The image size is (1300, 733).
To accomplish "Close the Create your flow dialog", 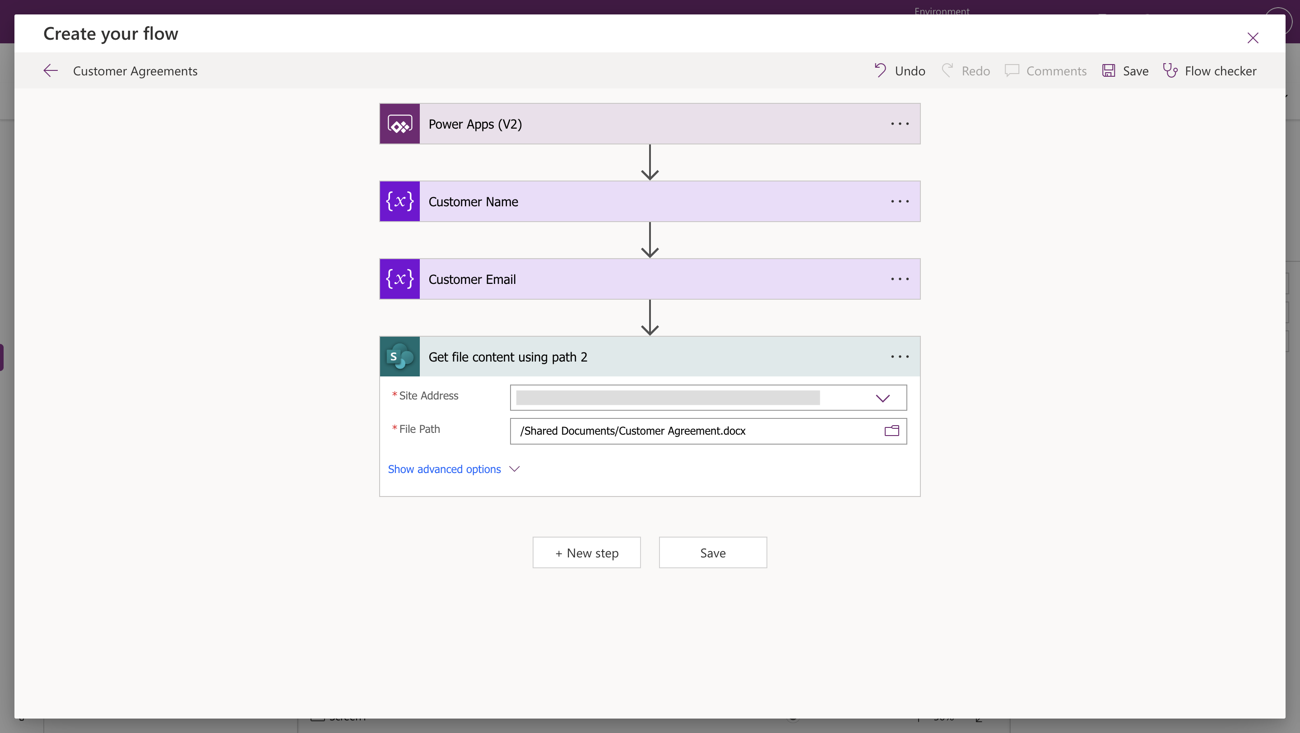I will pyautogui.click(x=1253, y=38).
